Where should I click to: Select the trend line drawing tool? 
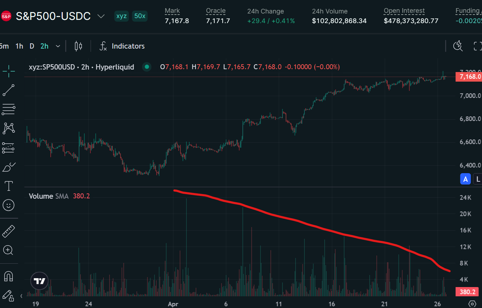(9, 90)
